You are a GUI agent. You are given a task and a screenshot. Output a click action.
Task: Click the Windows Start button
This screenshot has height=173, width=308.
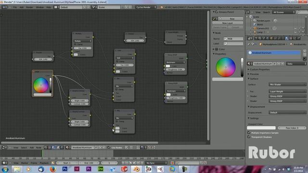[5, 169]
